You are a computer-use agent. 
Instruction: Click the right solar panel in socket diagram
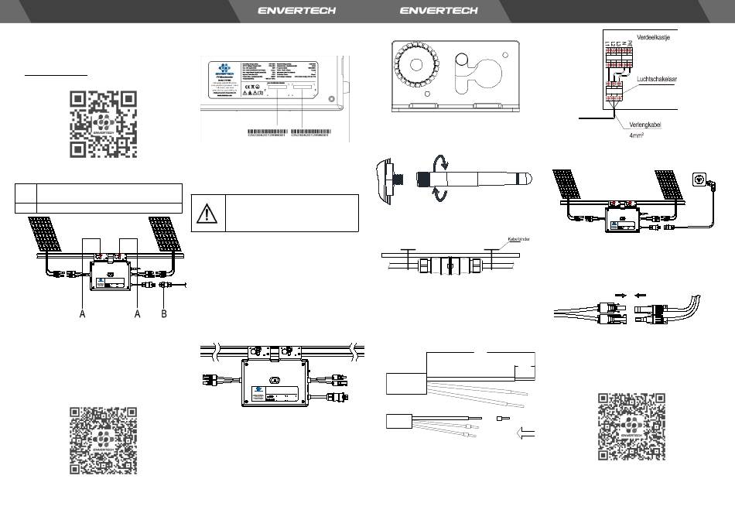[x=669, y=185]
